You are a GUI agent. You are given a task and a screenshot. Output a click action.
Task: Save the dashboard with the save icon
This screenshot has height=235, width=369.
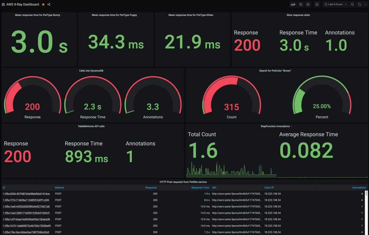click(301, 4)
